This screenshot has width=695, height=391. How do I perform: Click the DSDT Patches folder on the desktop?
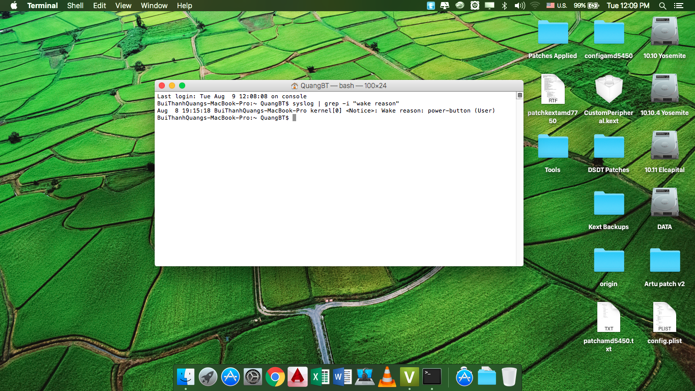tap(609, 147)
